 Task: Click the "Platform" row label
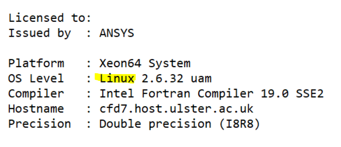click(x=36, y=63)
